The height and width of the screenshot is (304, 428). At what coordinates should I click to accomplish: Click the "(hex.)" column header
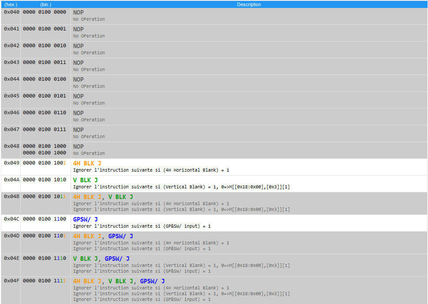tap(11, 5)
